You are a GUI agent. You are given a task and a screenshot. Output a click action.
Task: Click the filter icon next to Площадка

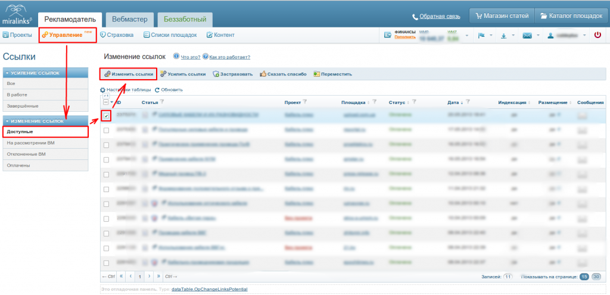pos(374,102)
